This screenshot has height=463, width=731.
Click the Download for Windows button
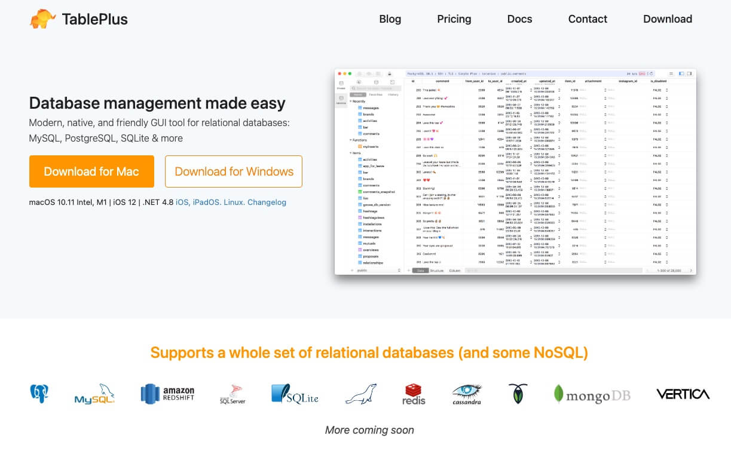pyautogui.click(x=234, y=171)
